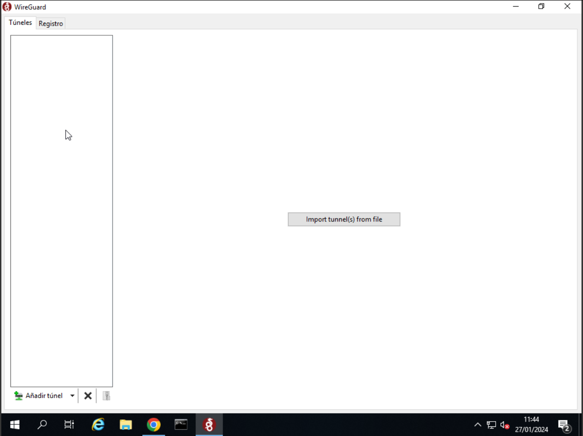The width and height of the screenshot is (583, 436).
Task: Restore down the WireGuard window
Action: point(541,7)
